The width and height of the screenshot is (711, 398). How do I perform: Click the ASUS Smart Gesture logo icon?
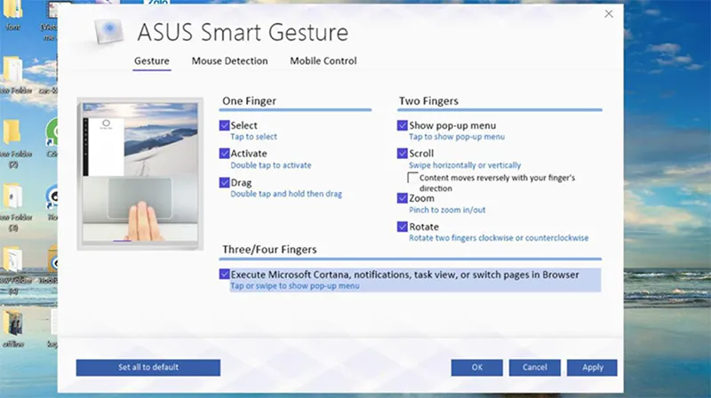[108, 31]
